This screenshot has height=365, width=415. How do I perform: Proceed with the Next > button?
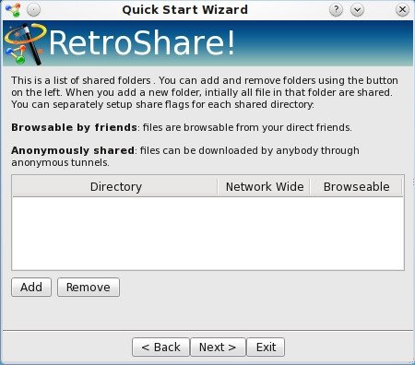pos(218,347)
